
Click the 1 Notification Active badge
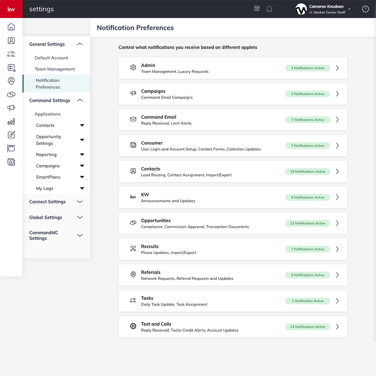pyautogui.click(x=307, y=301)
